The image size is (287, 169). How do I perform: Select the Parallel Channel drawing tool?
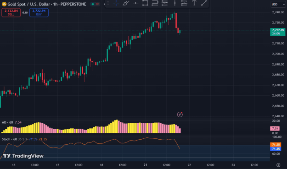tap(155, 3)
